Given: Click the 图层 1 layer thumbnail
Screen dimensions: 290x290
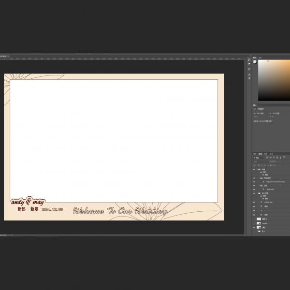Looking at the screenshot, I should (259, 219).
